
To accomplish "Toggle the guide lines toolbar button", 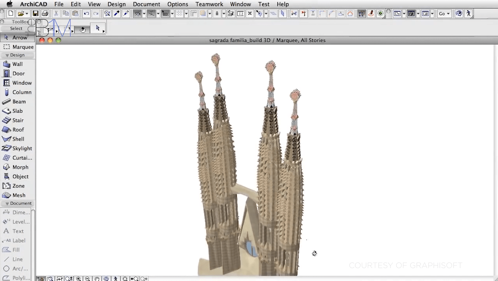I will pyautogui.click(x=151, y=14).
